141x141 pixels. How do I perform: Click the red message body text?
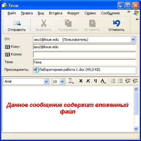(x=67, y=108)
